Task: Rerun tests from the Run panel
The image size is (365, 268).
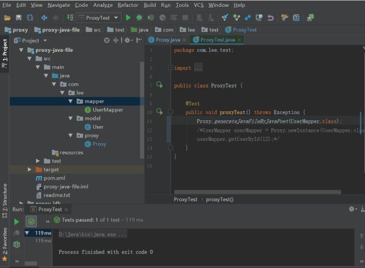Action: tap(17, 221)
